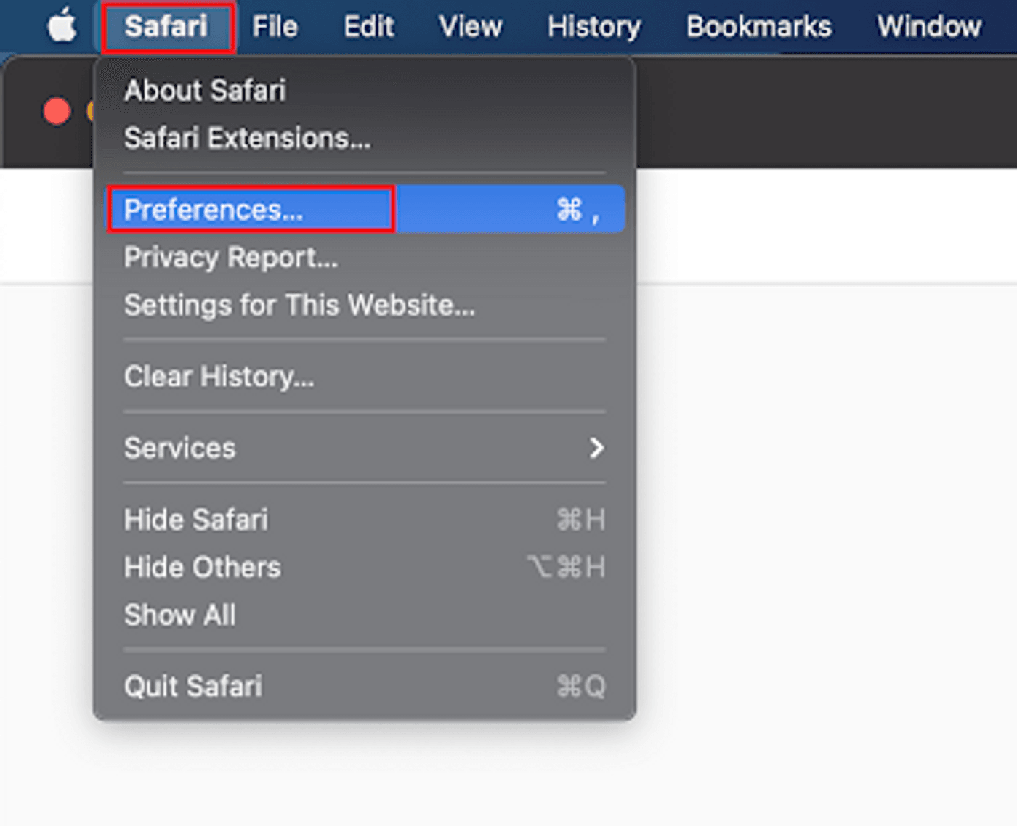Viewport: 1017px width, 826px height.
Task: Select Clear History
Action: click(219, 377)
